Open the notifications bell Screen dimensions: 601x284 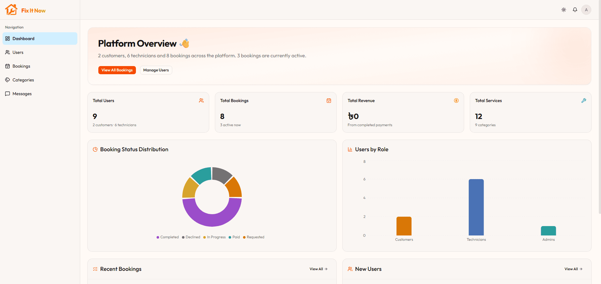tap(575, 10)
